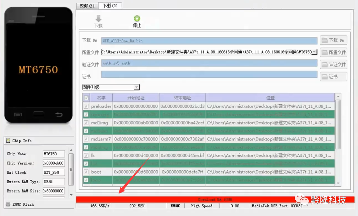Click the Chip Info panel icon
This screenshot has width=358, height=216.
pos(8,140)
